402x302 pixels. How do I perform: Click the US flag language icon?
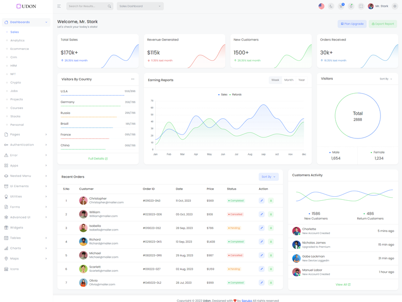pyautogui.click(x=321, y=6)
